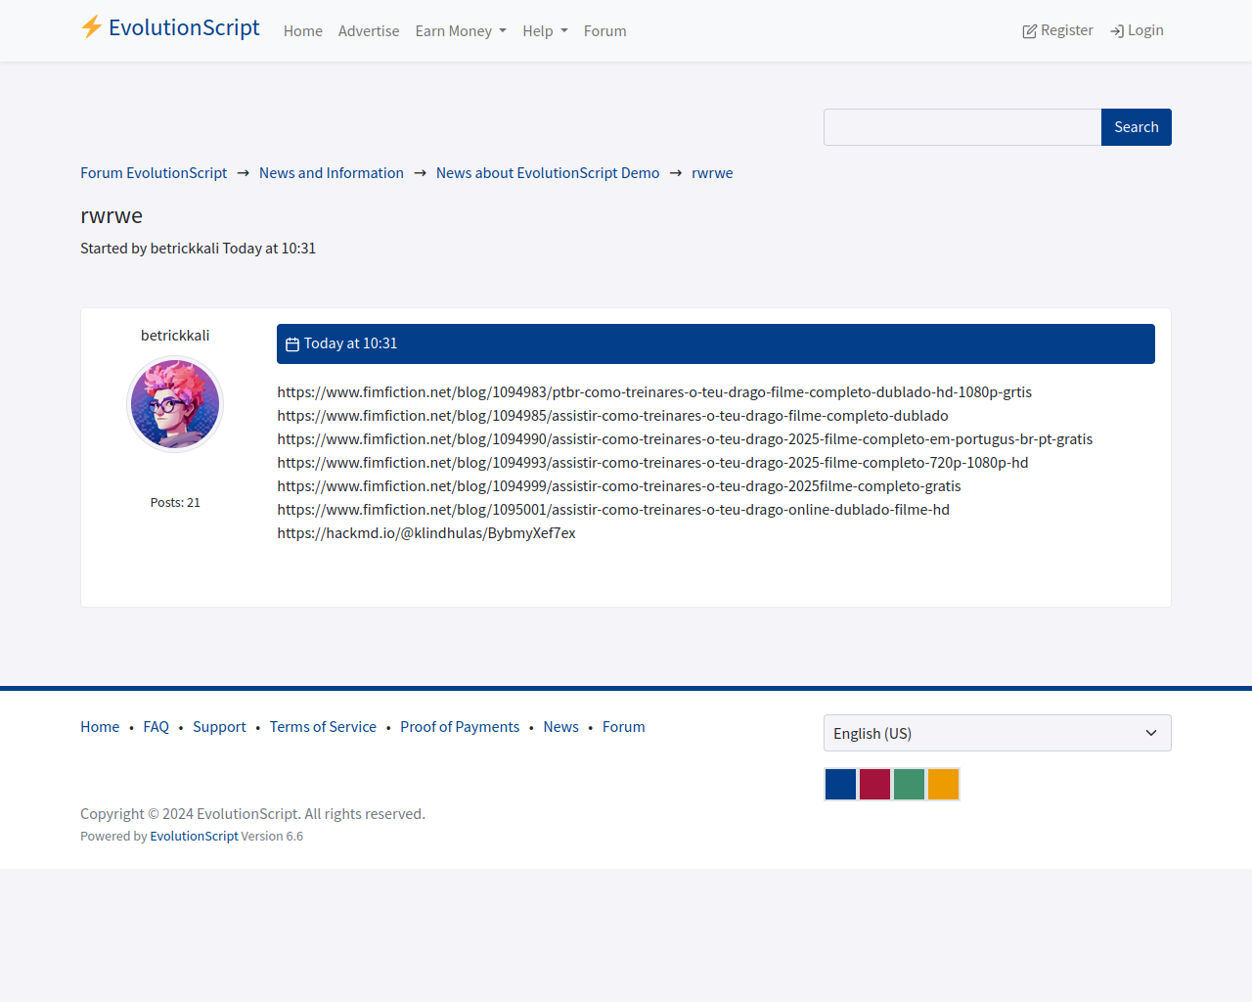The width and height of the screenshot is (1252, 1002).
Task: Click the calendar icon beside Today at 10:31
Action: (292, 344)
